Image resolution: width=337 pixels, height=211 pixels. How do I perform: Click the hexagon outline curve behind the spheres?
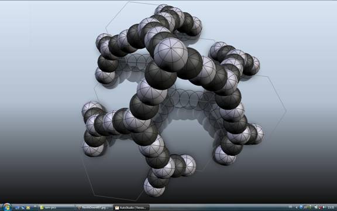280,97
